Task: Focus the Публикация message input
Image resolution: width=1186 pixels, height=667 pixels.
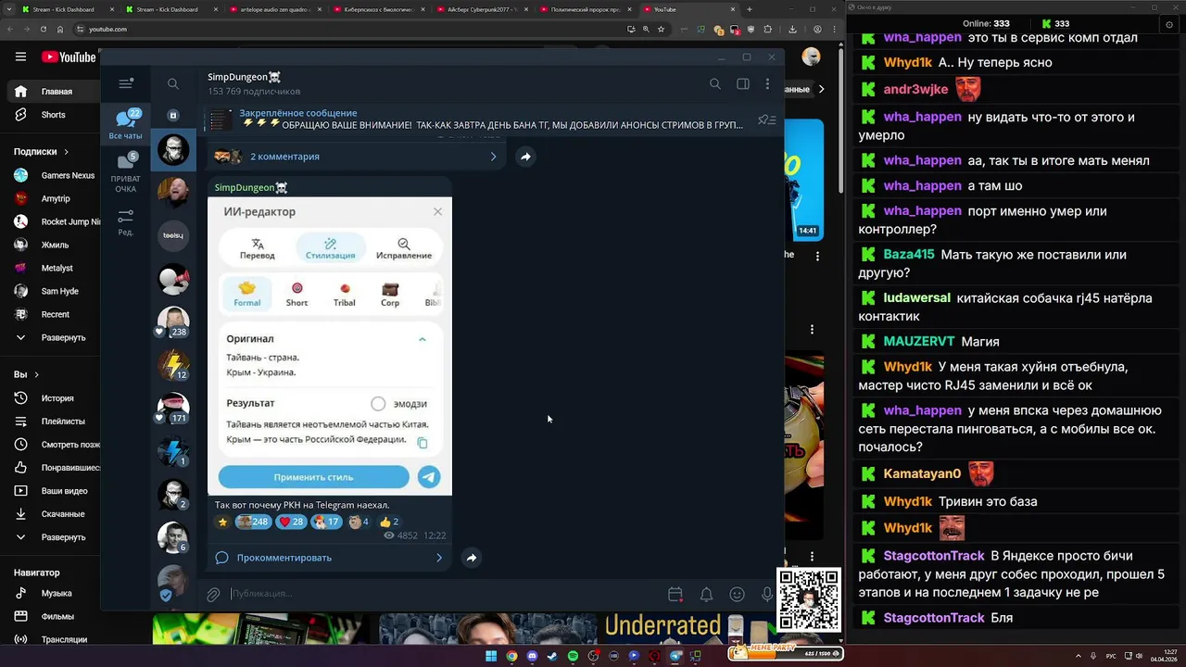Action: pos(445,594)
